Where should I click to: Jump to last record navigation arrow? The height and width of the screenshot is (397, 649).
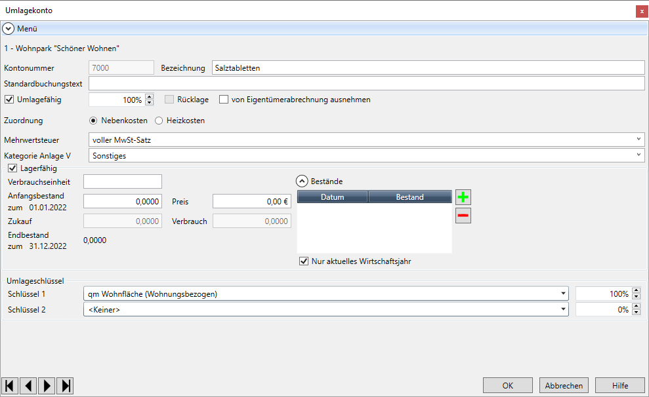point(65,385)
